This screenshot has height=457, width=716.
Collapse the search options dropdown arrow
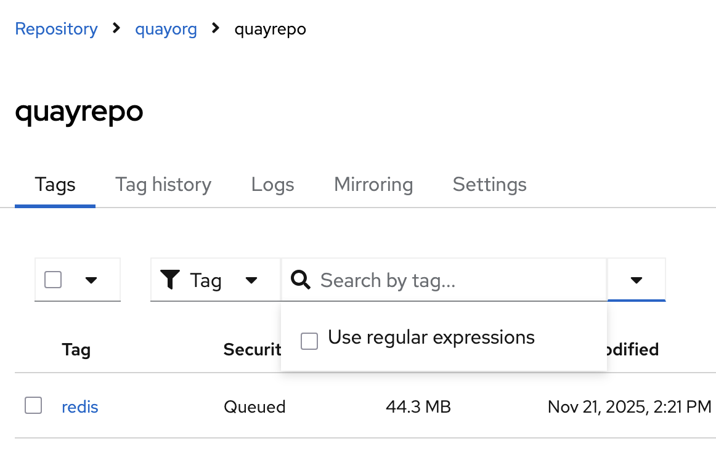pyautogui.click(x=637, y=280)
